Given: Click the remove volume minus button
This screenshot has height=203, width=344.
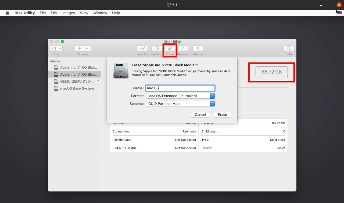Looking at the screenshot, I should point(87,49).
